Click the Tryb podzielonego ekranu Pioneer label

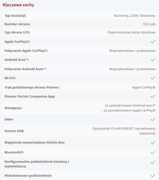click(x=32, y=87)
